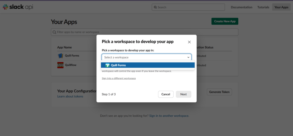Click the search magnifier icon in header
This screenshot has height=136, width=293.
pyautogui.click(x=155, y=7)
